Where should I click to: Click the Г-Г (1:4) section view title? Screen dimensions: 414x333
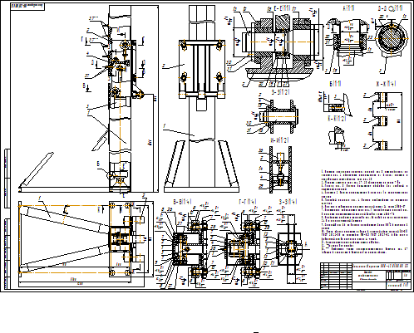(247, 202)
